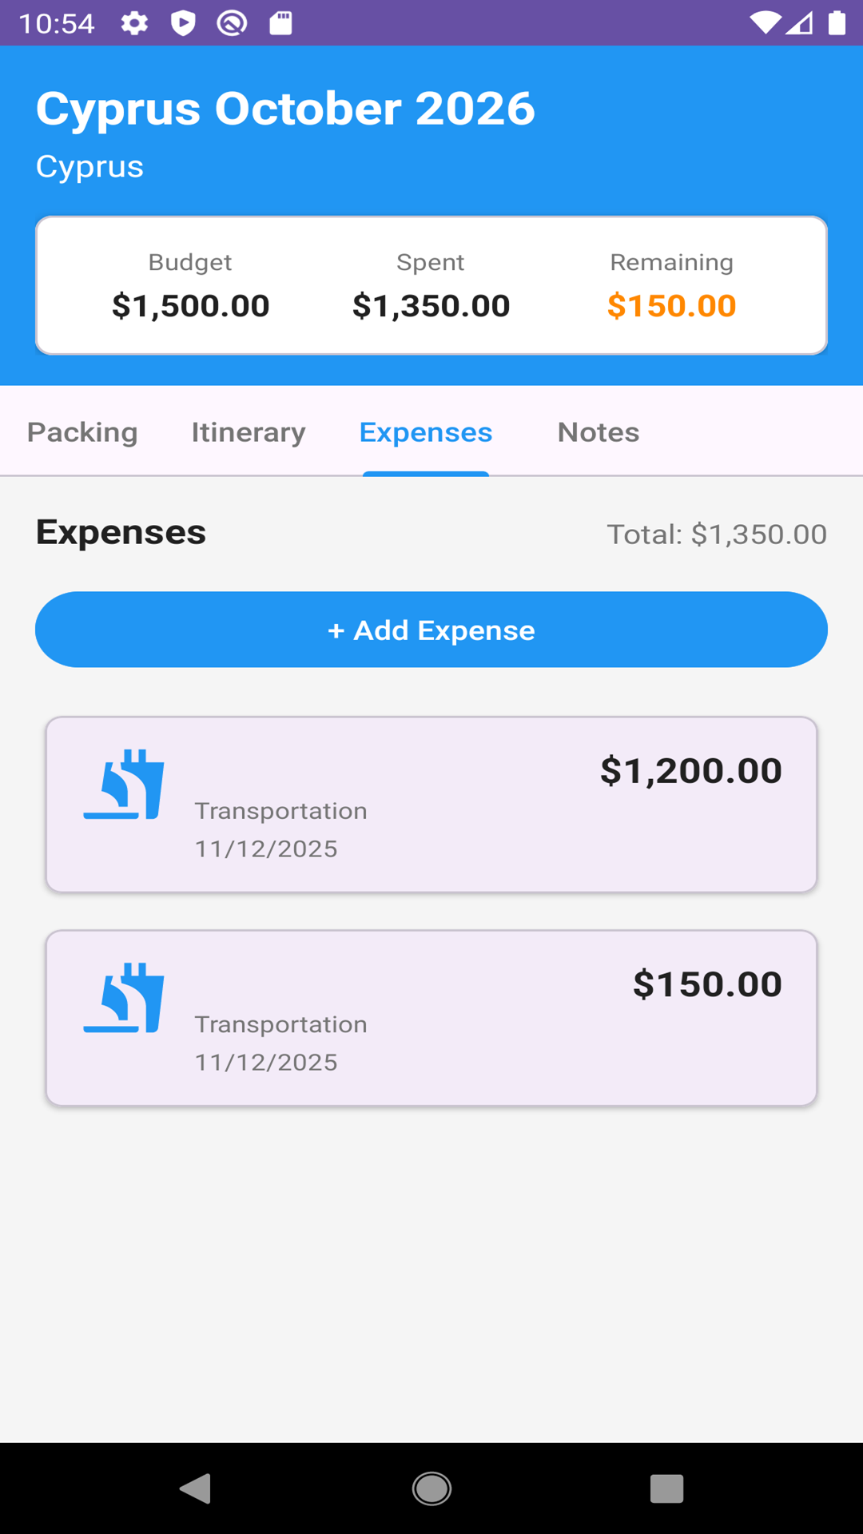
Task: Open the Itinerary tab
Action: 249,432
